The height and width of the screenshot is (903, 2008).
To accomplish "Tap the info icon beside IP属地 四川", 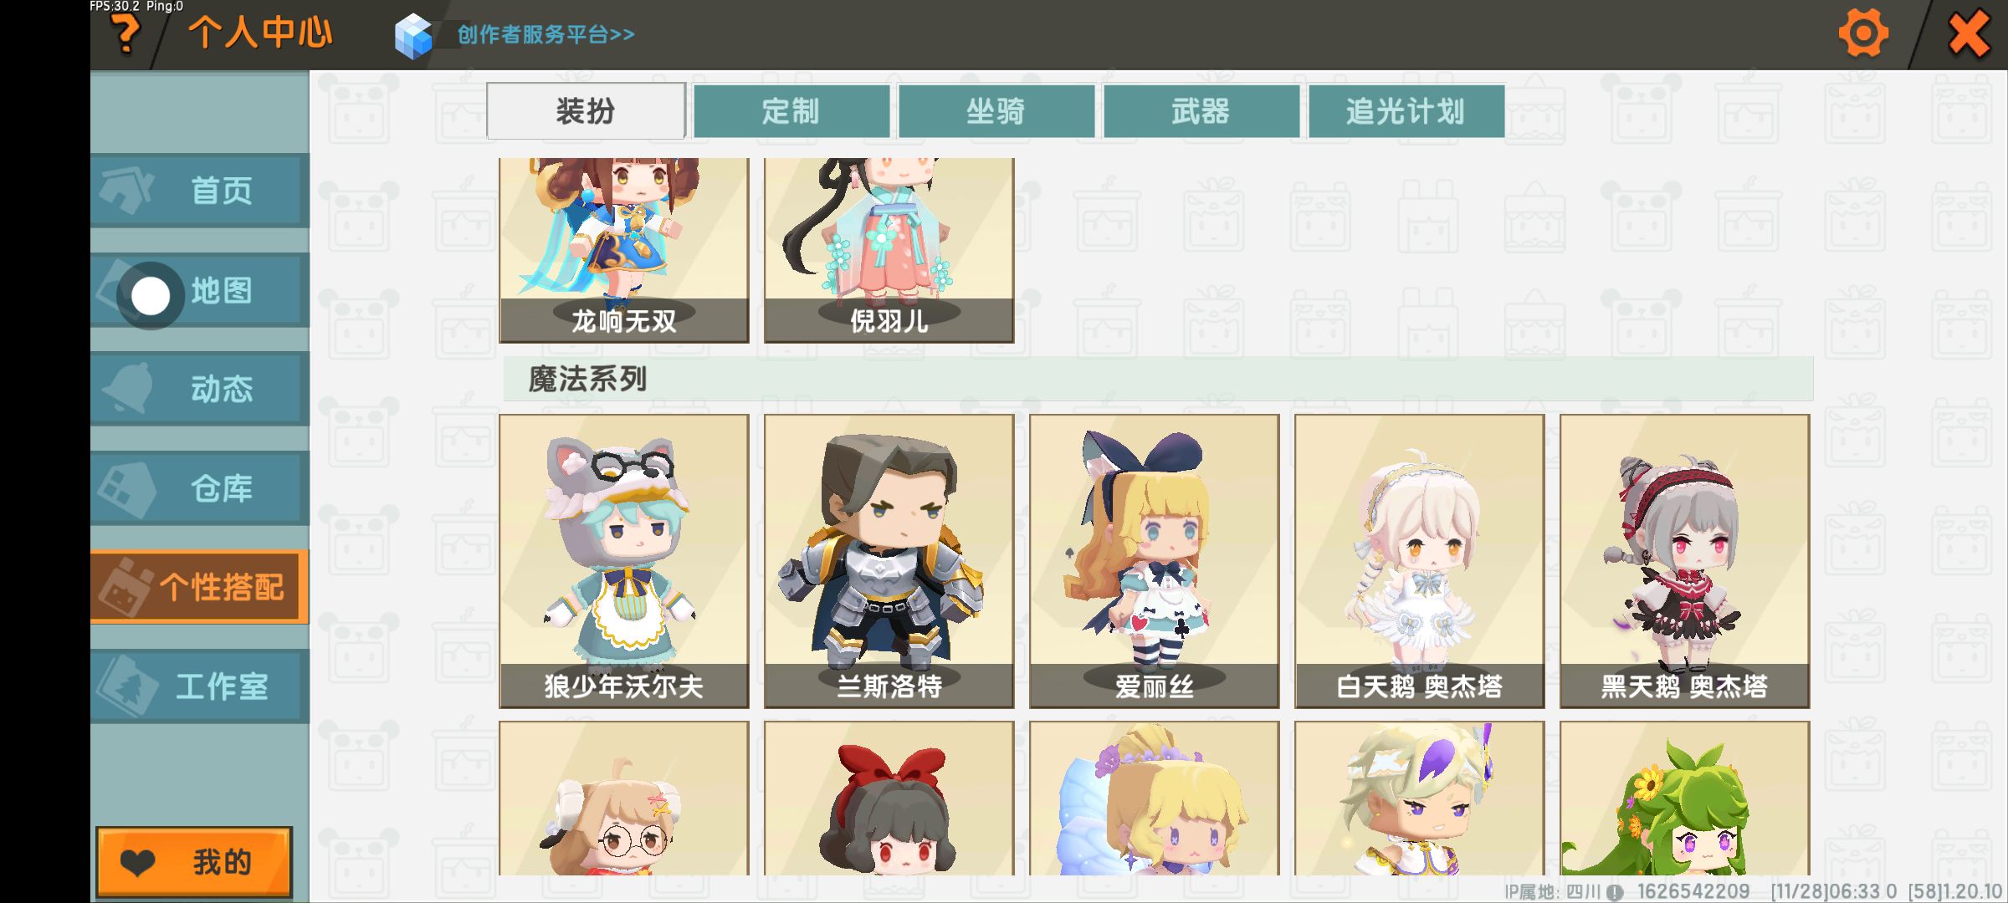I will (1615, 892).
